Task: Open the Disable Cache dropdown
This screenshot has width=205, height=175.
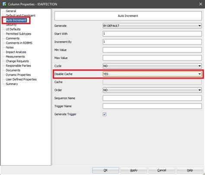Action: point(152,74)
